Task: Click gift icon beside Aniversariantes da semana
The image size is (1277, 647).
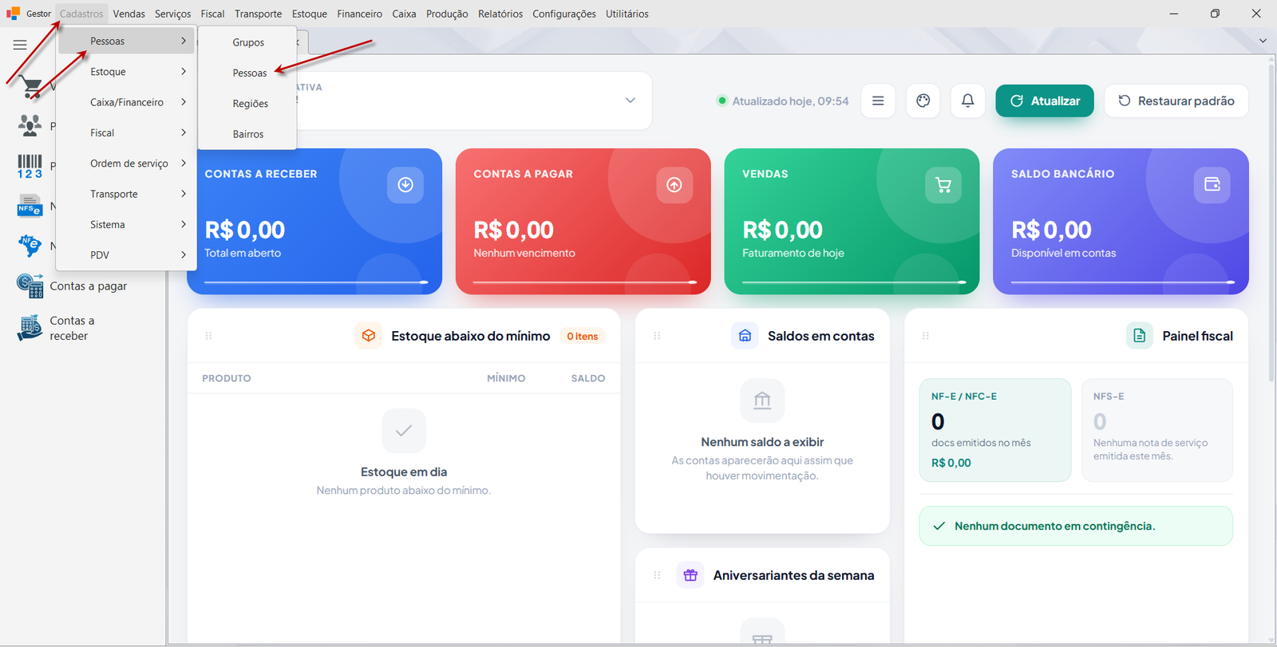Action: (x=690, y=575)
